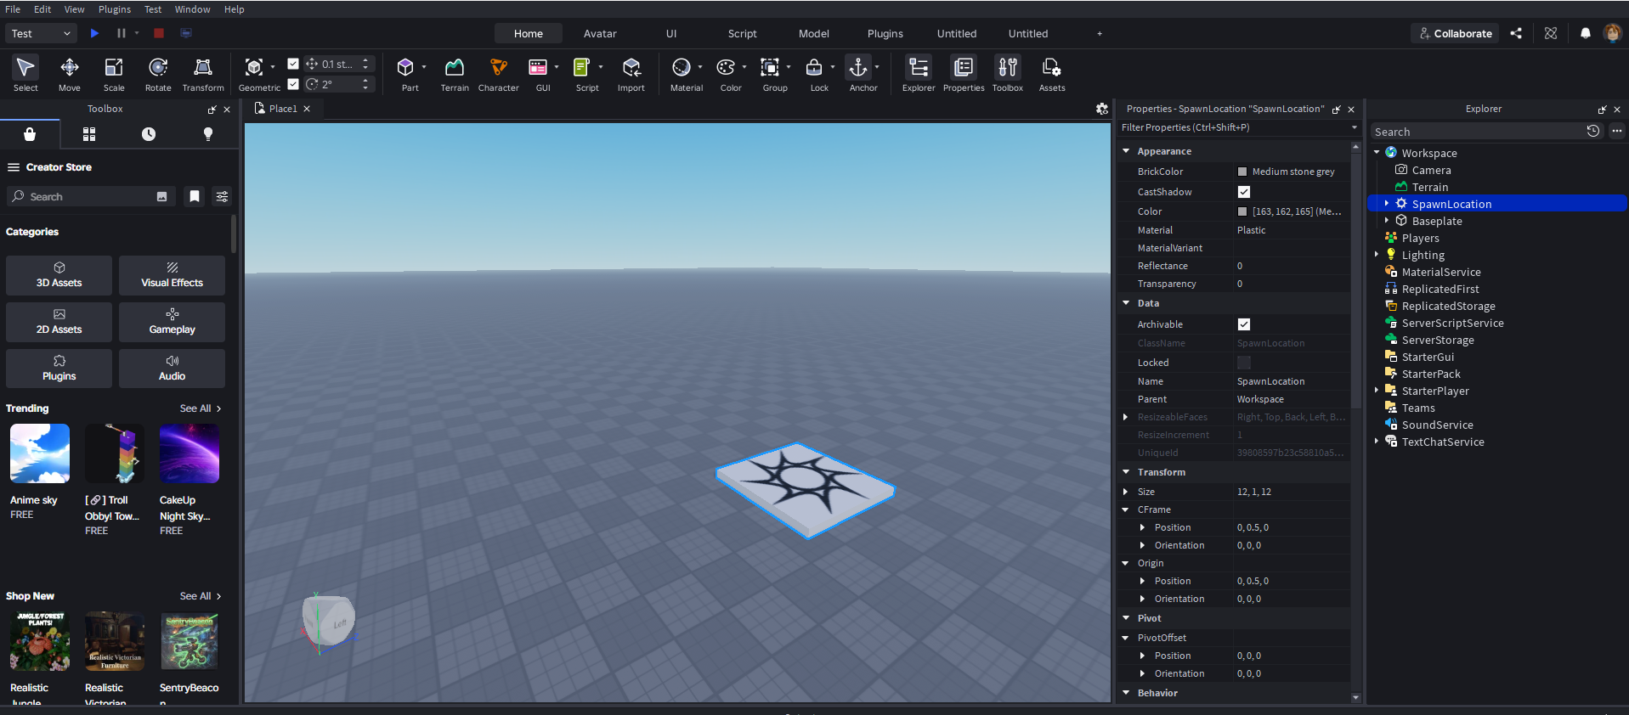Open notifications bell
This screenshot has height=715, width=1629.
1586,33
